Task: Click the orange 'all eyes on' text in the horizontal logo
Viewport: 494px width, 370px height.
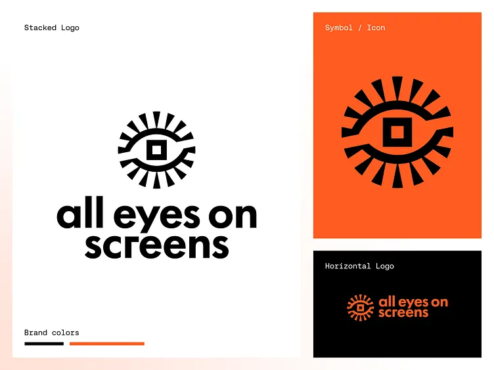Action: [x=413, y=302]
